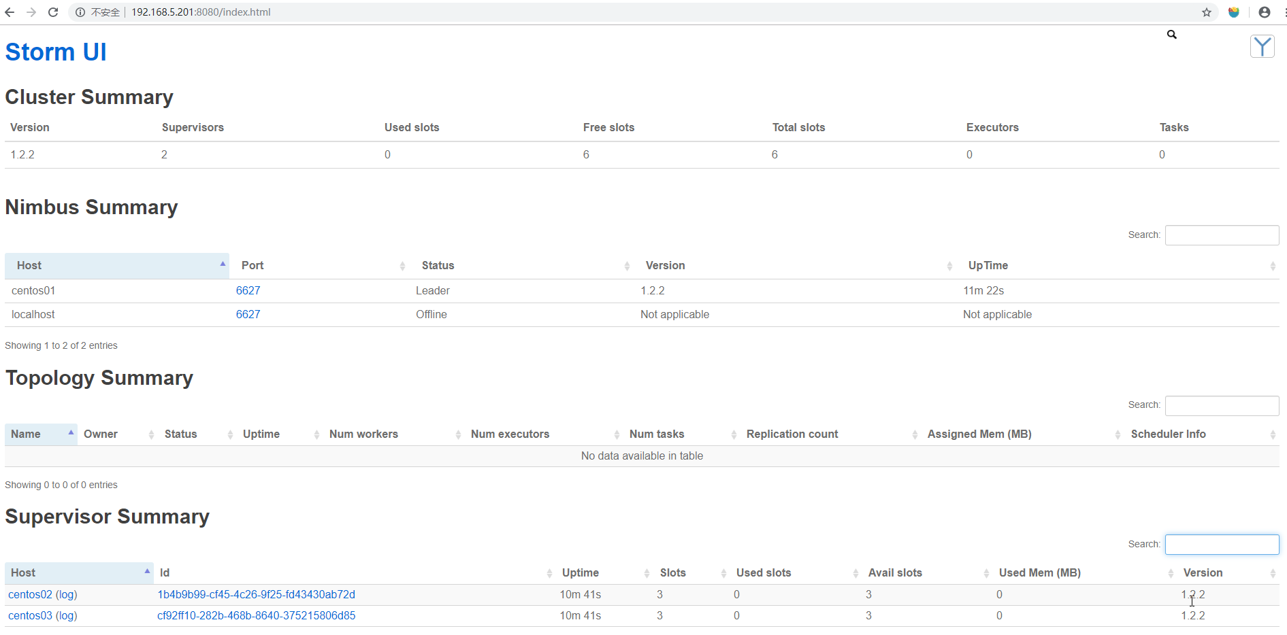This screenshot has width=1287, height=635.
Task: Open port 6627 link for localhost
Action: [x=248, y=315]
